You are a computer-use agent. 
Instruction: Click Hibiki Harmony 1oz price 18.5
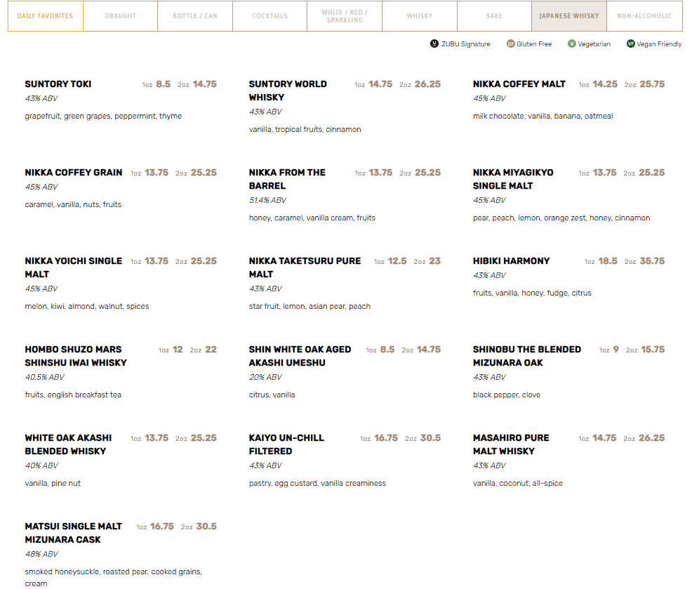608,261
